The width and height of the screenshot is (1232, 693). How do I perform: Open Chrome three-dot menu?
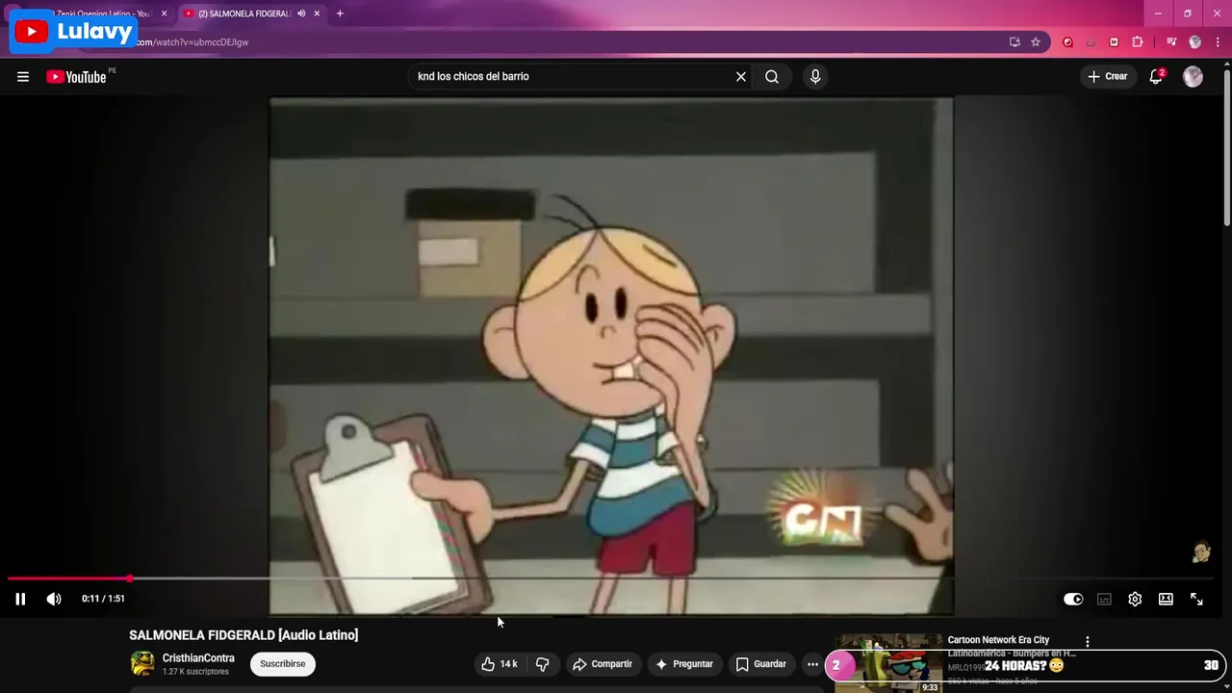[x=1219, y=42]
